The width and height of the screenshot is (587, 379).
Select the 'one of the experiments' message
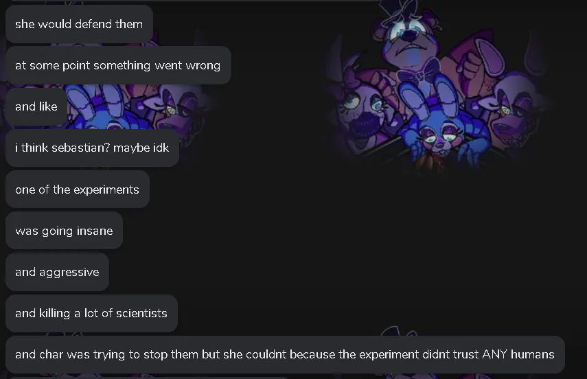pos(78,189)
